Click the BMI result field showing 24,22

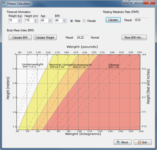(82, 37)
